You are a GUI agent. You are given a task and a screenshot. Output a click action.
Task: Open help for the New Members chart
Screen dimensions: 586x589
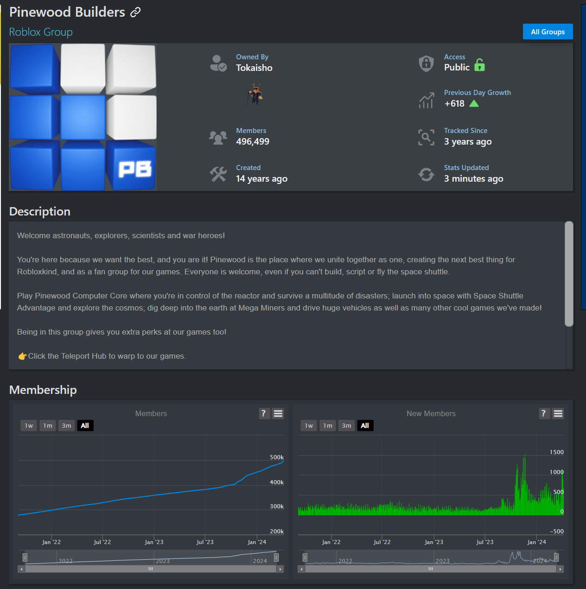point(543,413)
